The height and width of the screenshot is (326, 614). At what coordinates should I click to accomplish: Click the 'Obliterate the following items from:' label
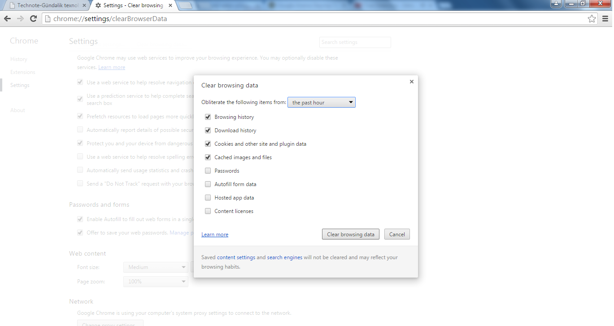tap(244, 102)
